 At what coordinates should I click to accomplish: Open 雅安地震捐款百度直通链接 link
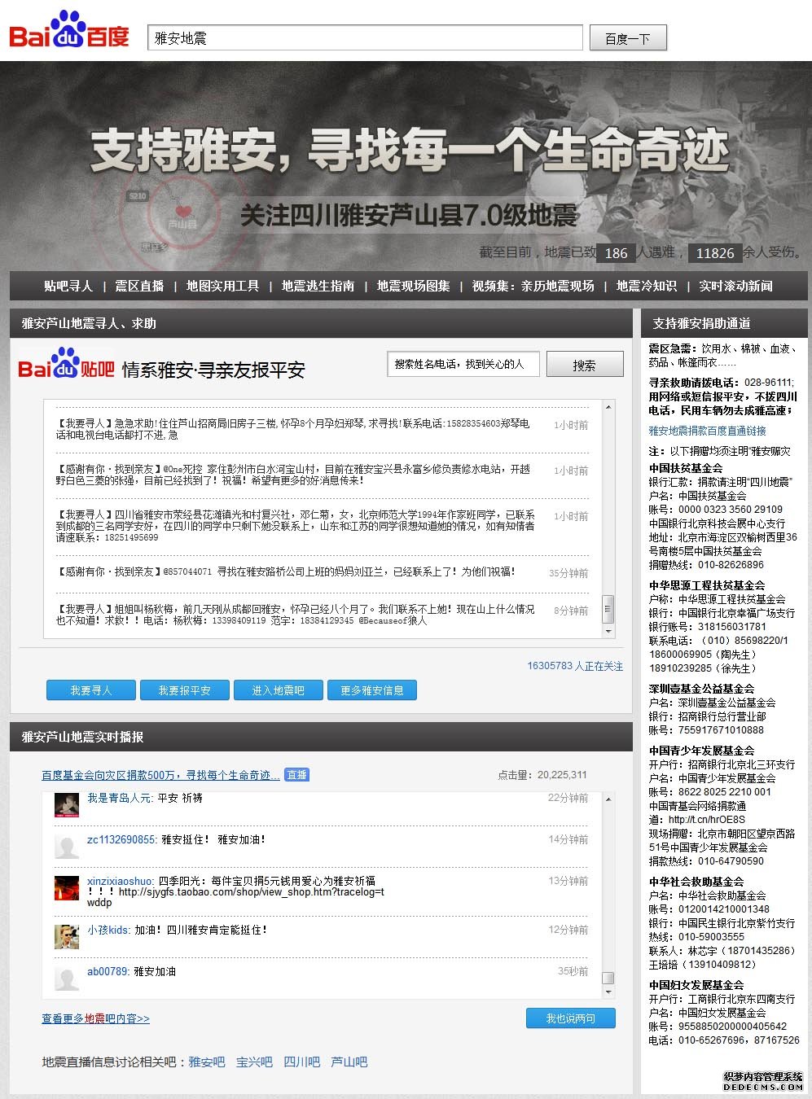[707, 431]
